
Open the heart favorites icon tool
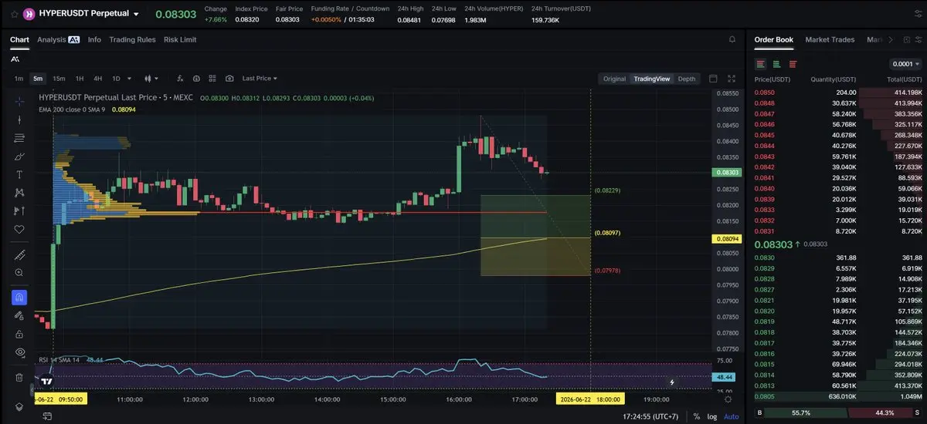pyautogui.click(x=19, y=230)
